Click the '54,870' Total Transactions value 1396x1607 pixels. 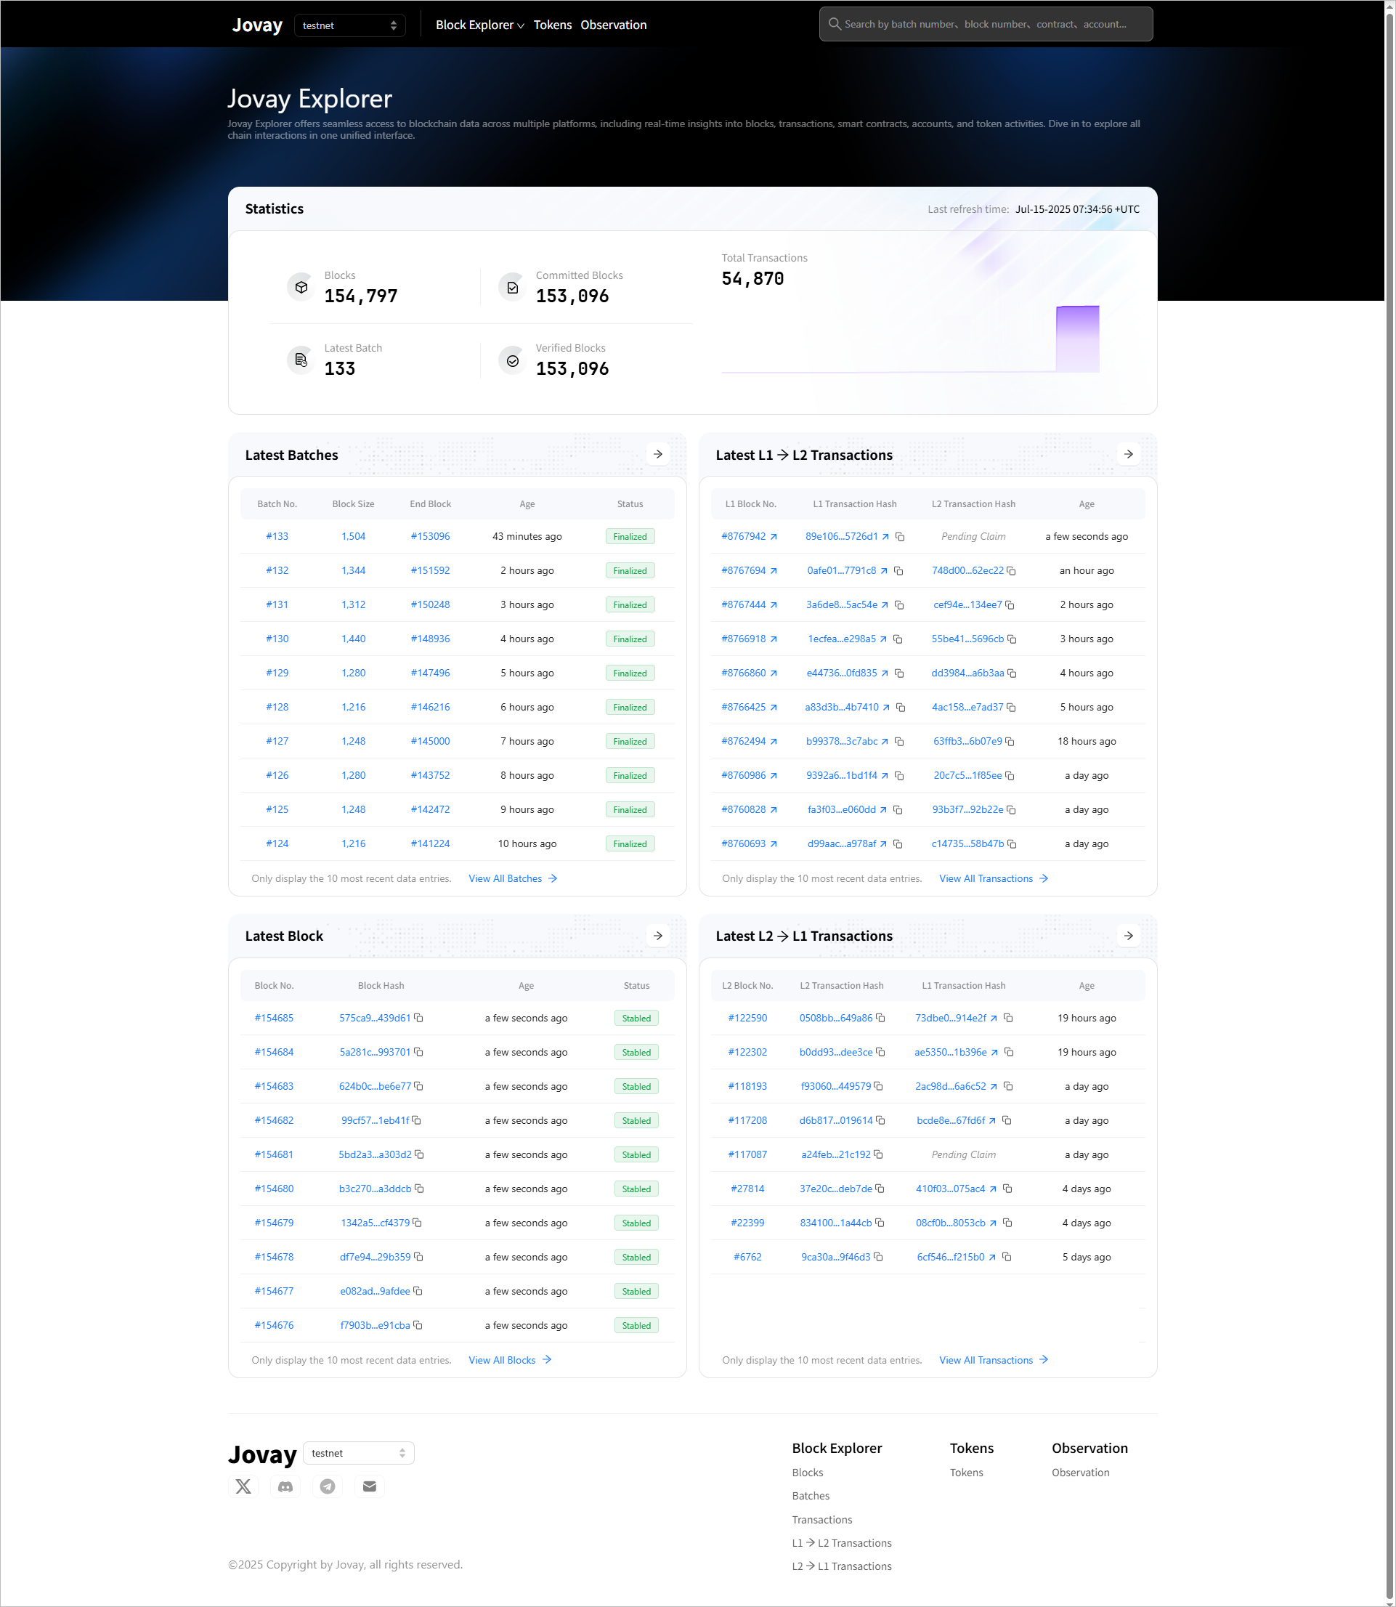click(752, 279)
